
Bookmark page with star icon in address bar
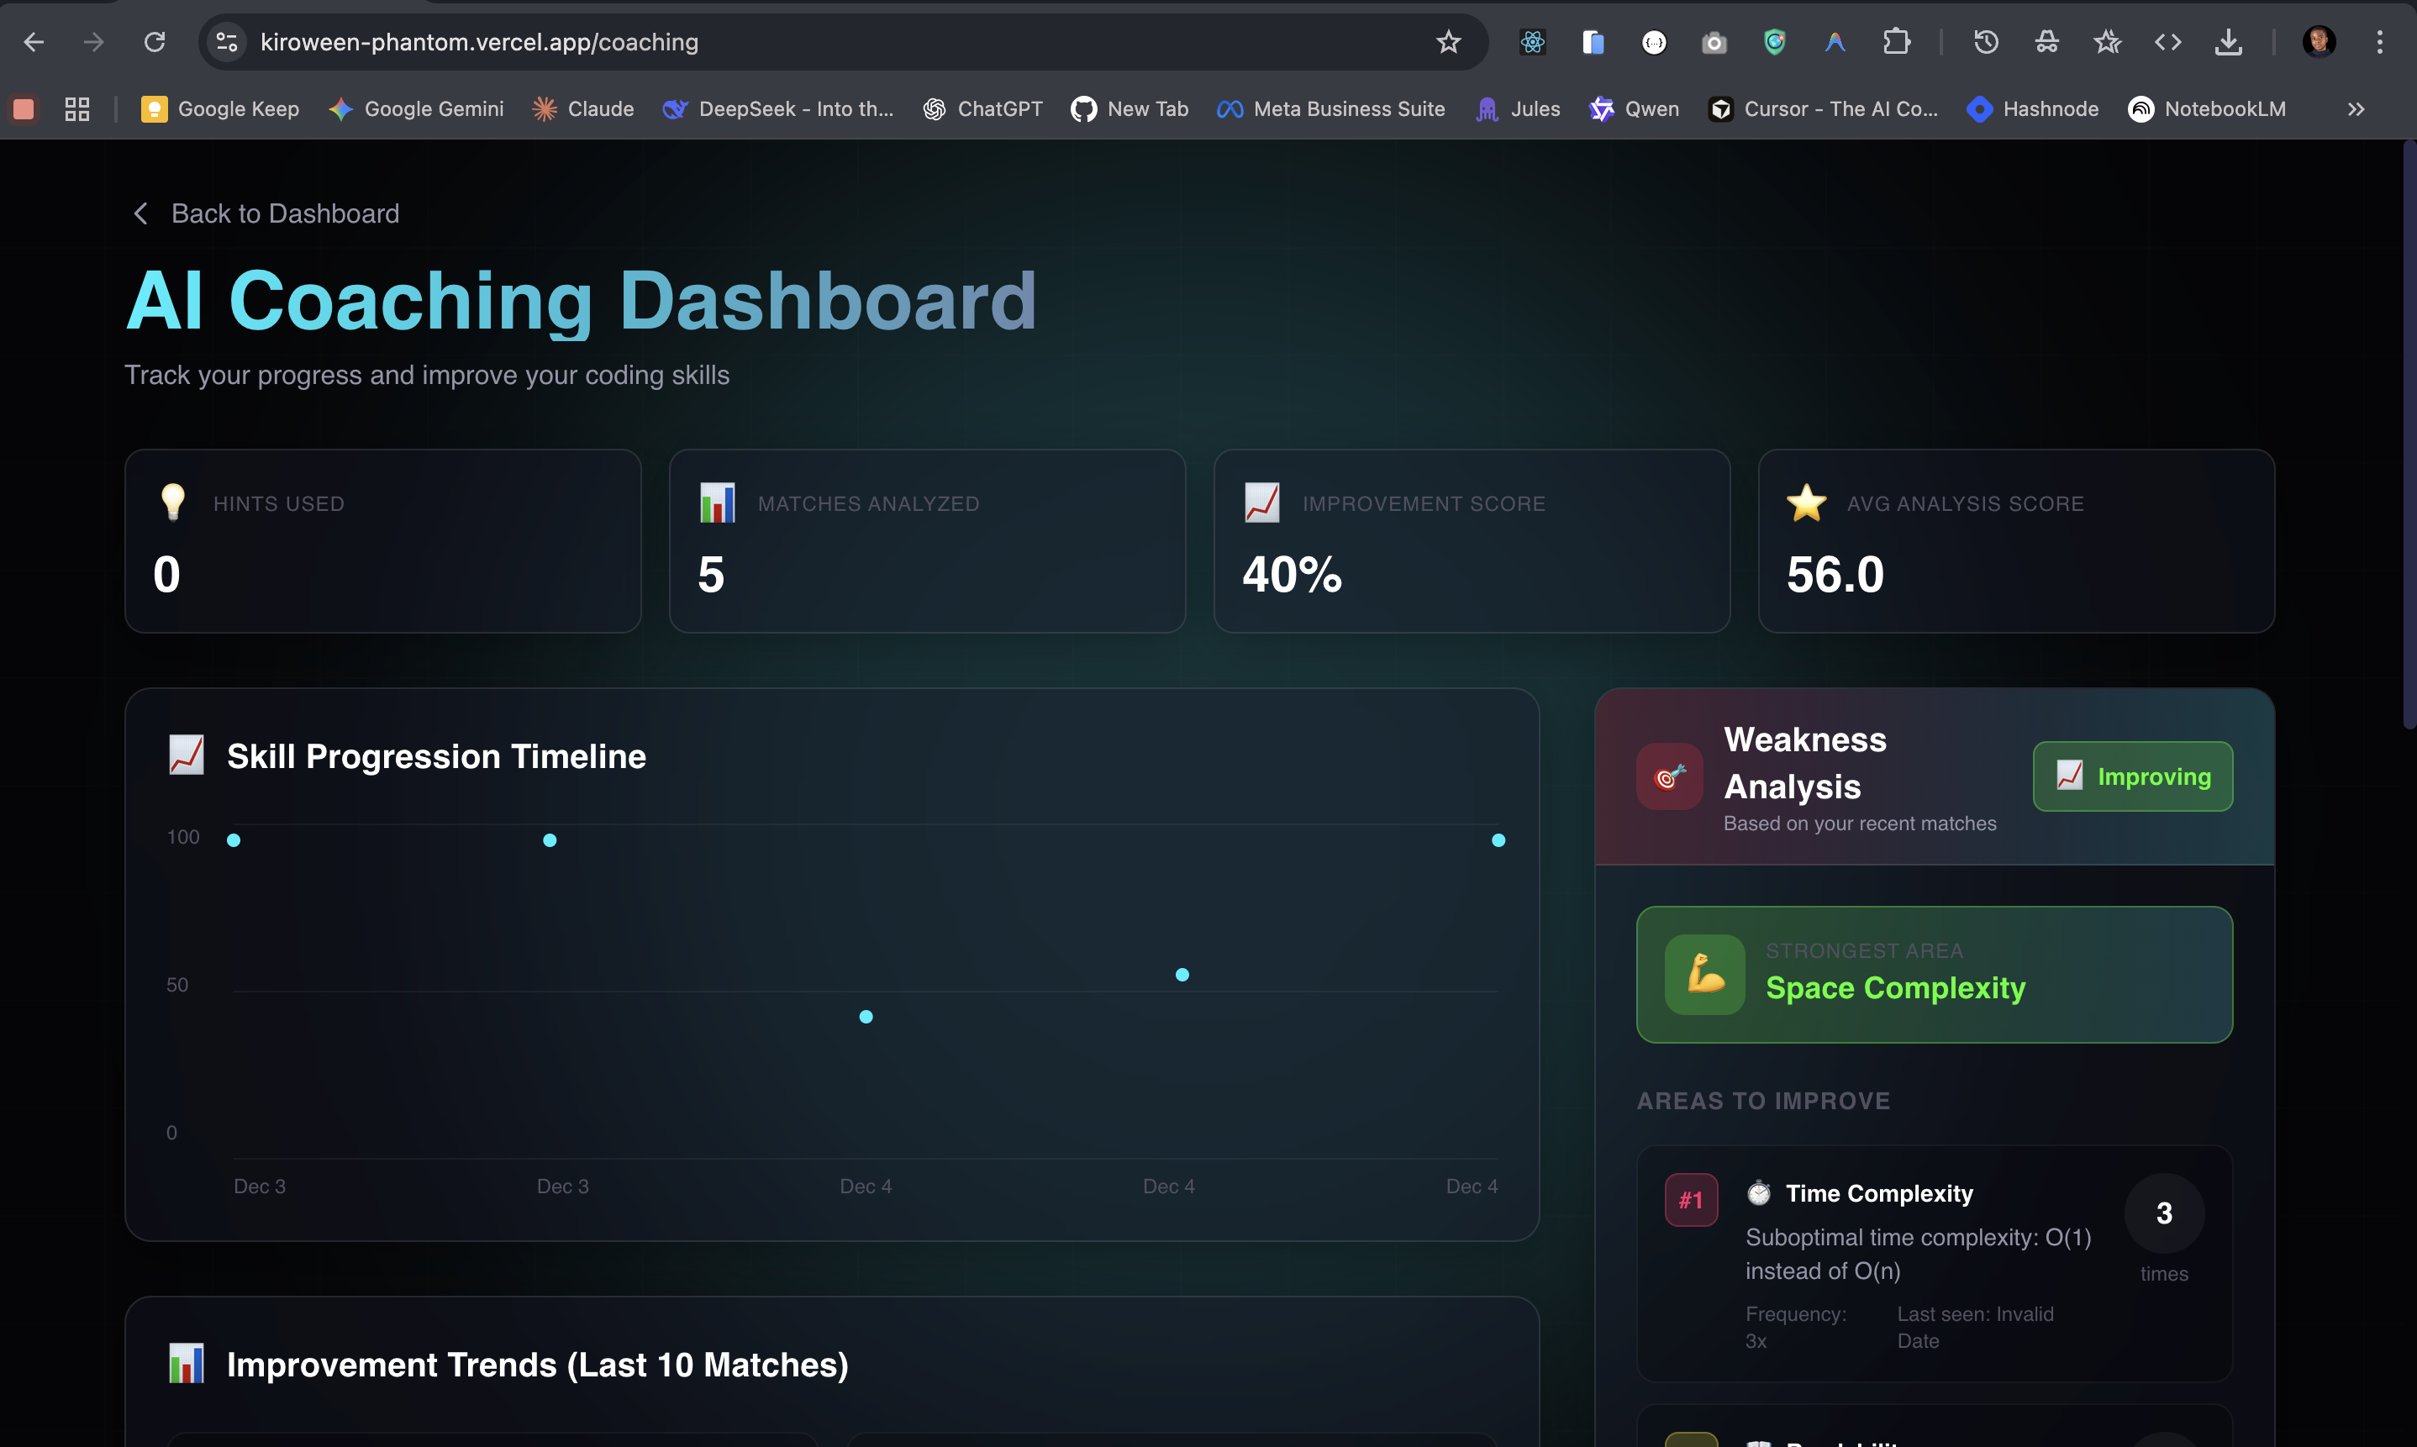pos(1448,42)
